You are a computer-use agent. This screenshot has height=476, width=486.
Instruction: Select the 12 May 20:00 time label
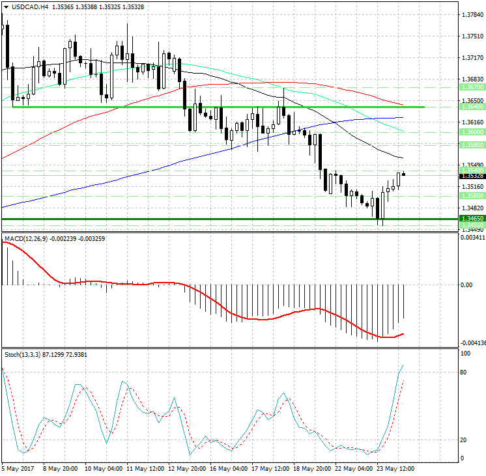click(x=186, y=468)
